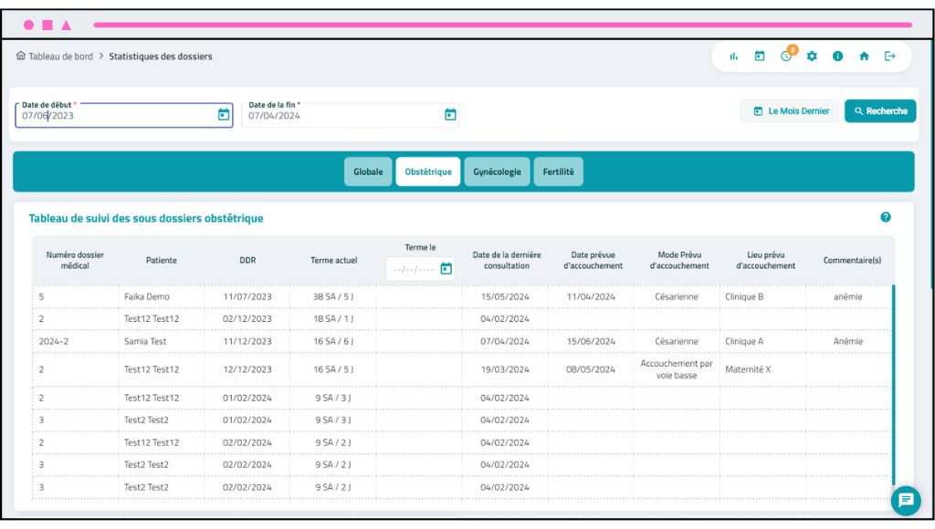This screenshot has width=935, height=529.
Task: Click the Anémie comment in Samia row
Action: [x=848, y=341]
